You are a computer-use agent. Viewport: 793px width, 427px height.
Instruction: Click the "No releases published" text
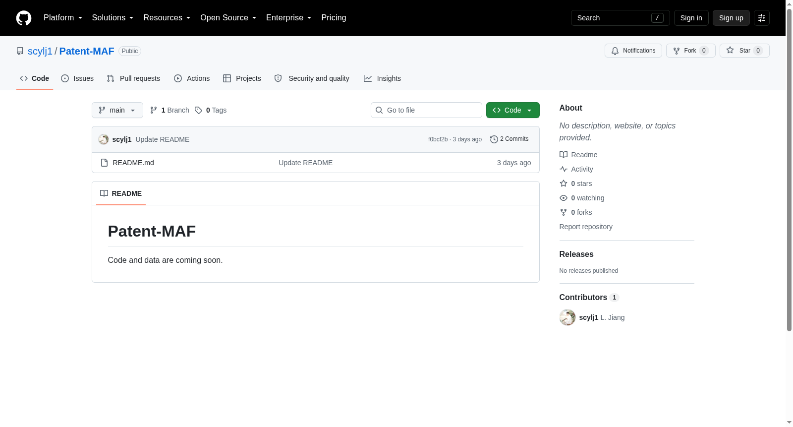589,271
